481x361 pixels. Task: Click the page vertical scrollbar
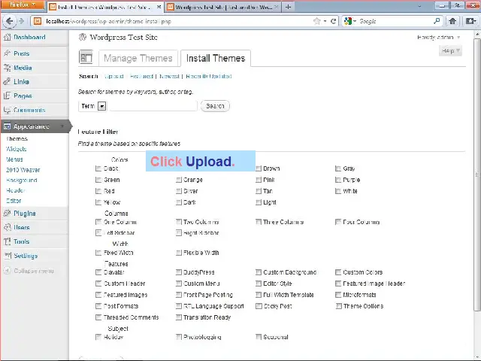click(477, 175)
